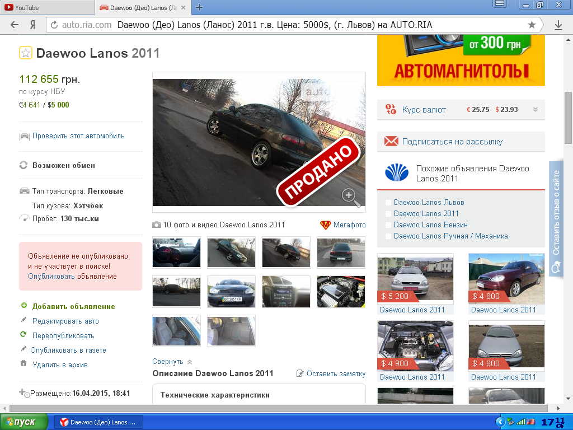This screenshot has width=573, height=430.
Task: Bookmark page with star in address bar
Action: coord(532,25)
